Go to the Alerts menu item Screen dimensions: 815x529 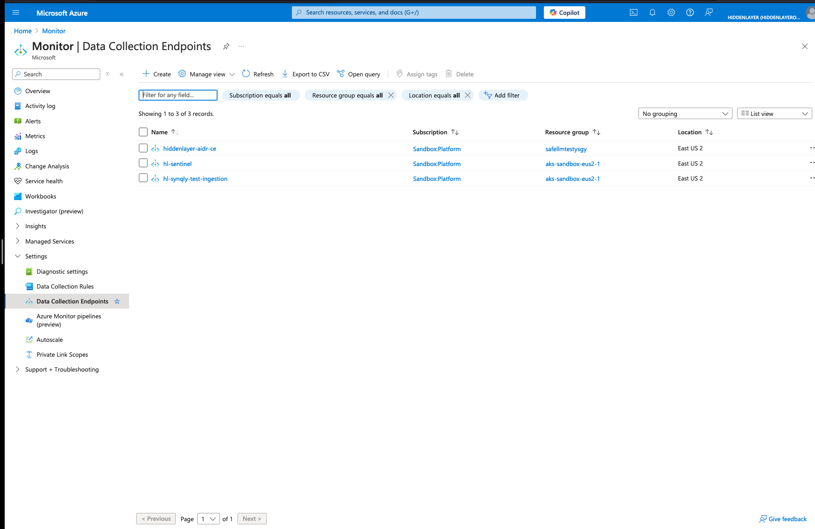tap(33, 121)
